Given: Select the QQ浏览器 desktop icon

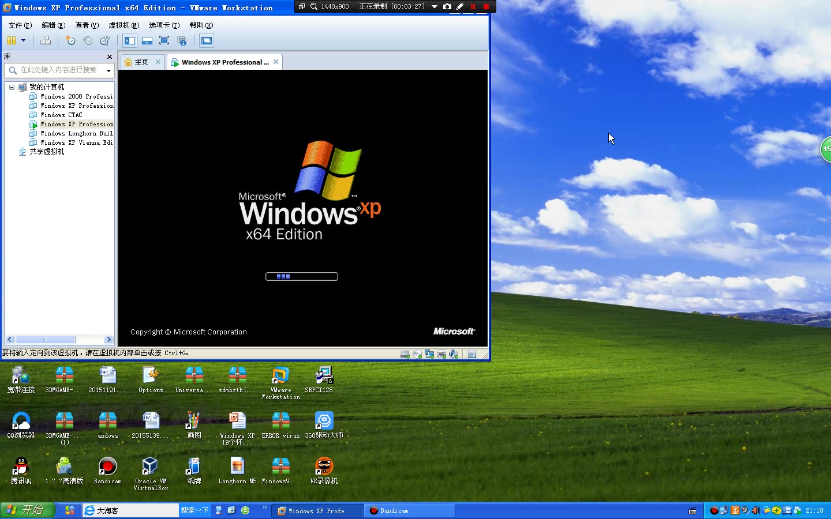Looking at the screenshot, I should pyautogui.click(x=21, y=425).
